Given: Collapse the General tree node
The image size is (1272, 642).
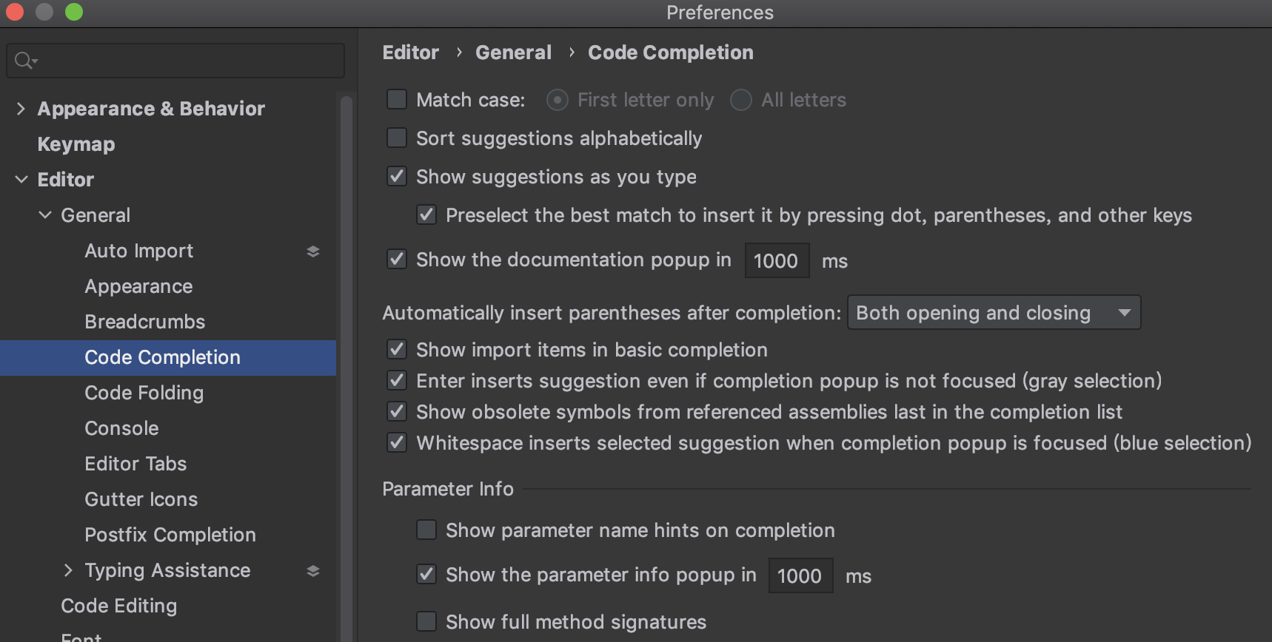Looking at the screenshot, I should coord(45,215).
